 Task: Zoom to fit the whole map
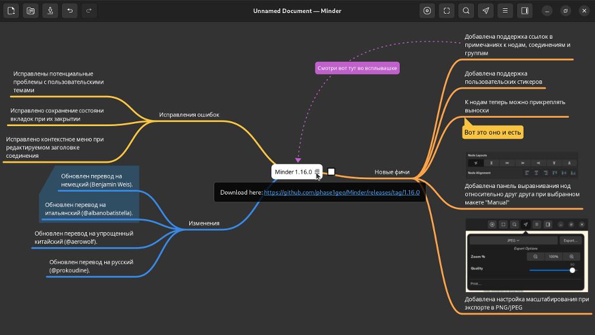(447, 11)
